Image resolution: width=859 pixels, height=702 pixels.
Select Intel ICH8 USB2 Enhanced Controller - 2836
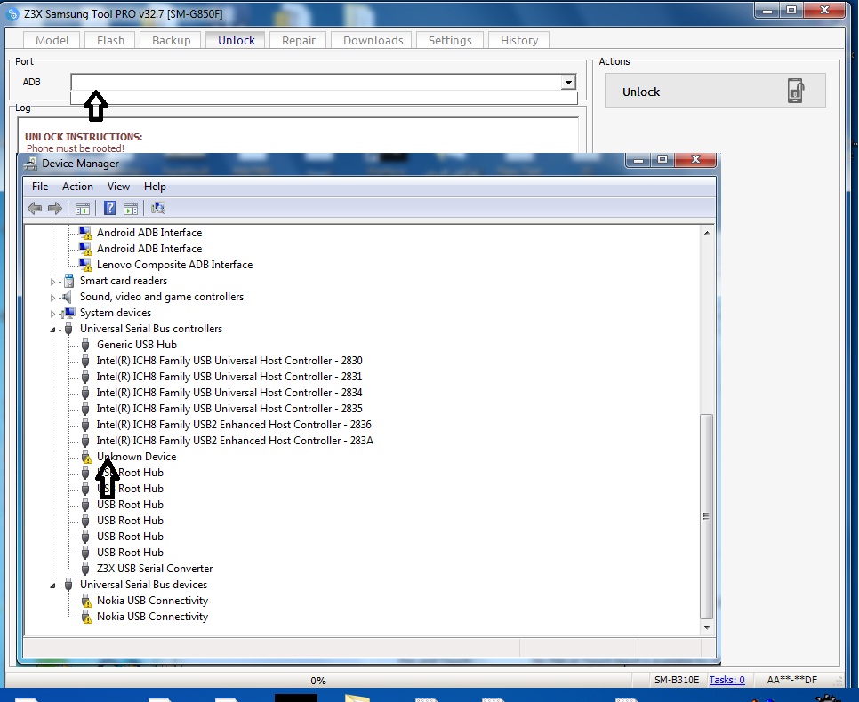(x=234, y=425)
